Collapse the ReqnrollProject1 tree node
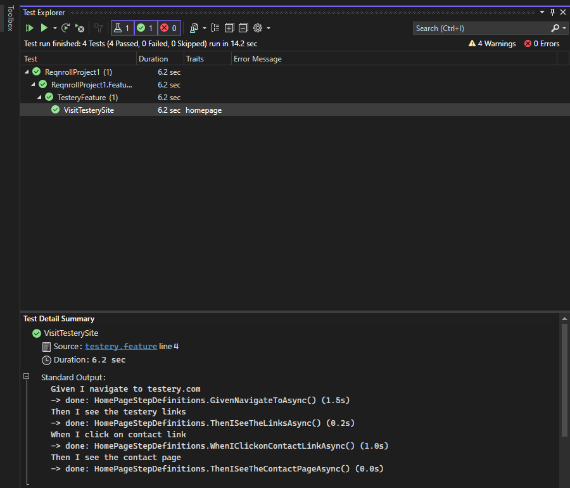Image resolution: width=570 pixels, height=488 pixels. [x=27, y=72]
